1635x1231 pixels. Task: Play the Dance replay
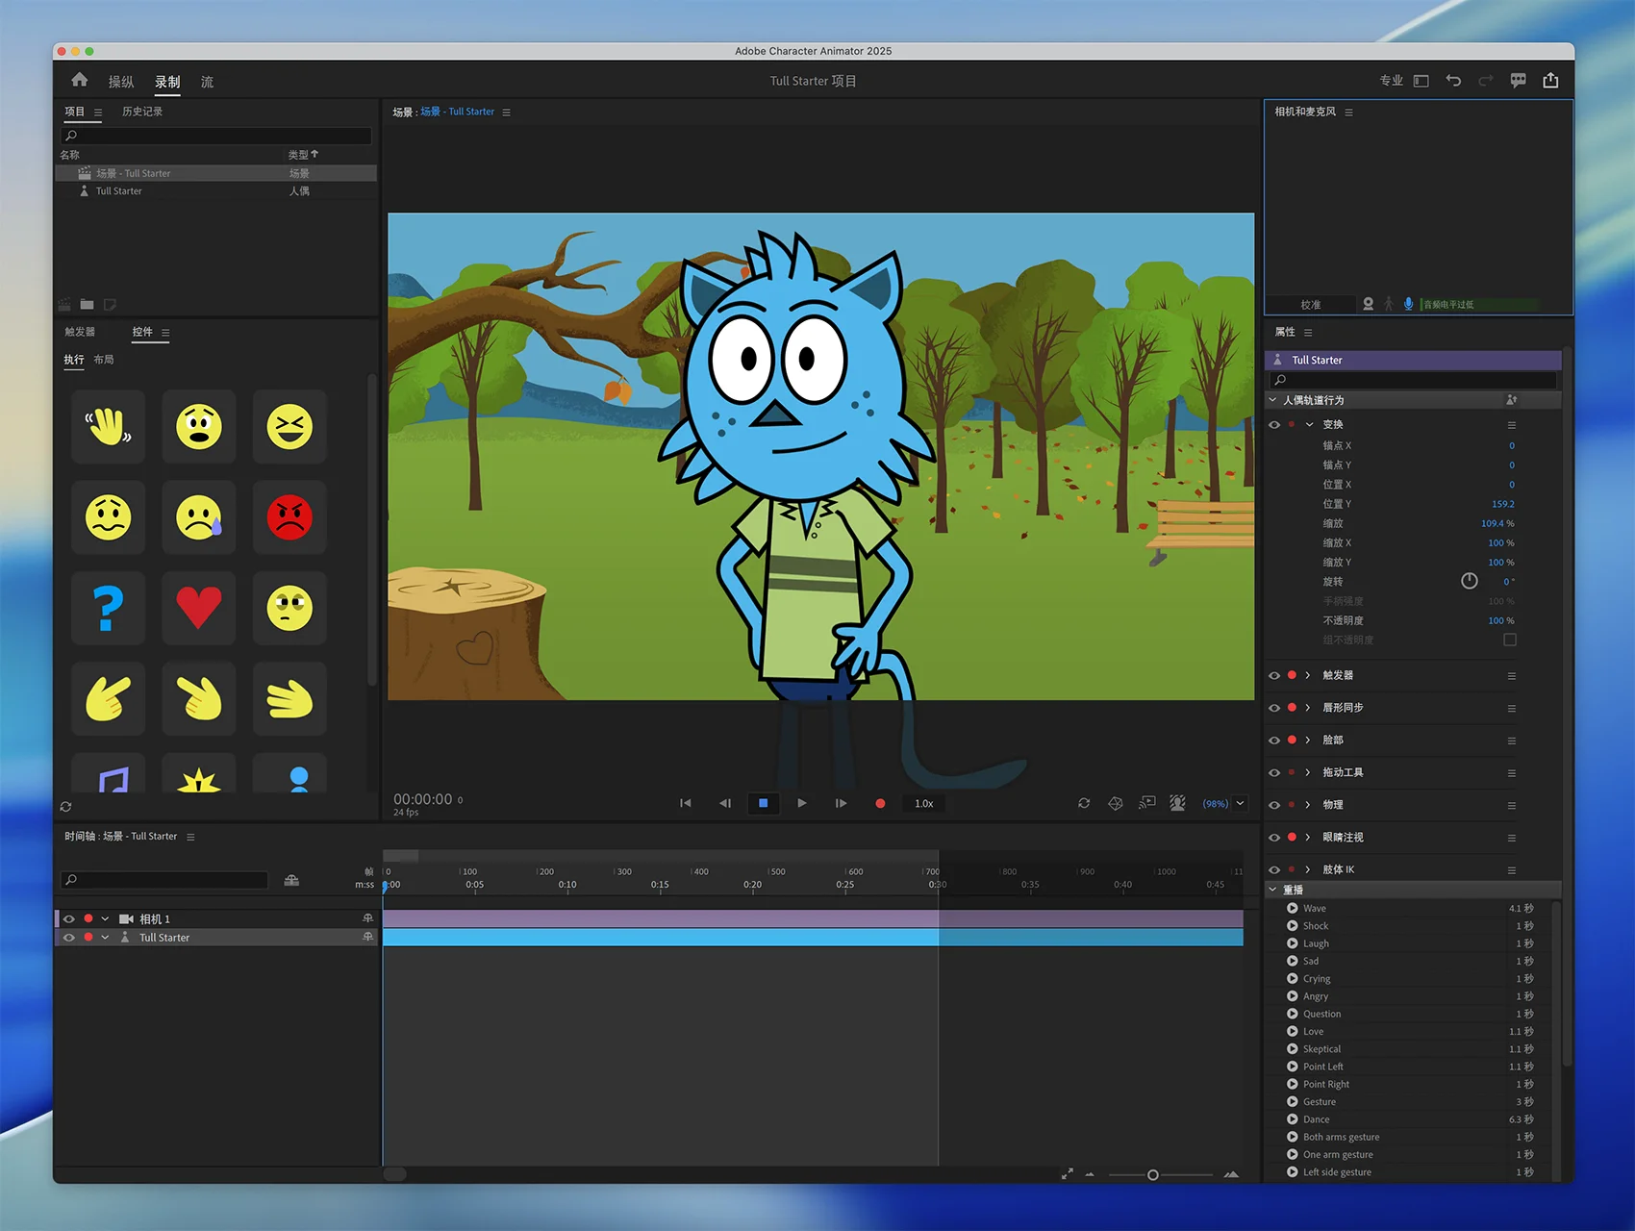tap(1293, 1119)
